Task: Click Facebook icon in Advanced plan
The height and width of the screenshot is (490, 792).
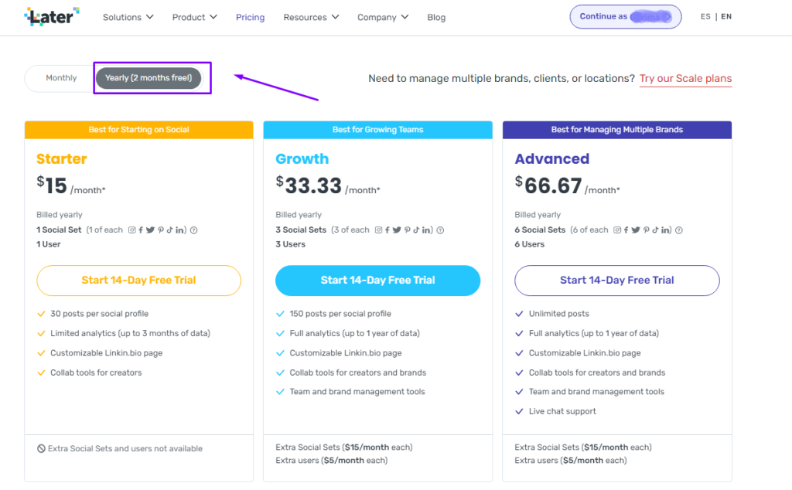Action: coord(626,230)
